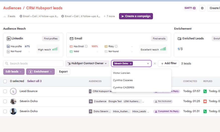Click the Find emails button
The image size is (220, 132).
(159, 39)
